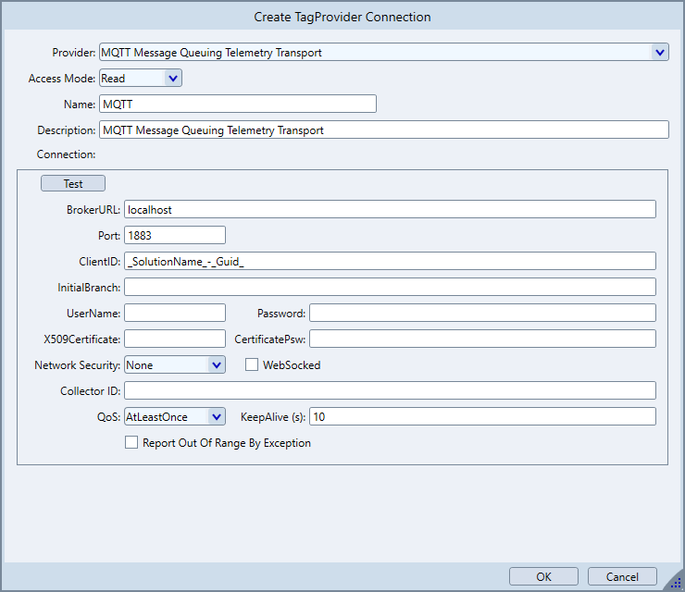Select the X509Certificate field
This screenshot has width=685, height=592.
pyautogui.click(x=174, y=339)
